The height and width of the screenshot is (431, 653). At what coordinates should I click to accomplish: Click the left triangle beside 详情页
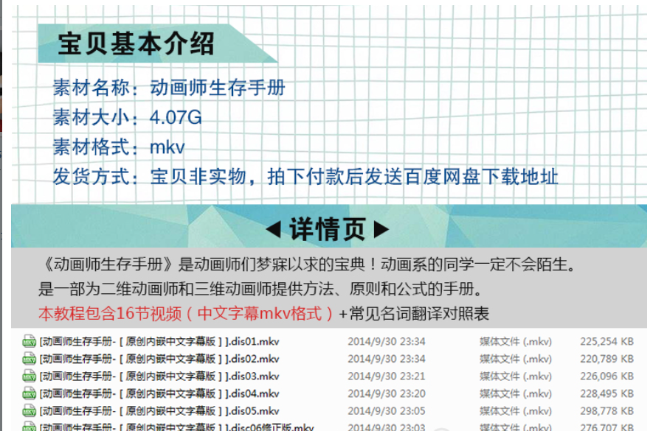coord(273,230)
